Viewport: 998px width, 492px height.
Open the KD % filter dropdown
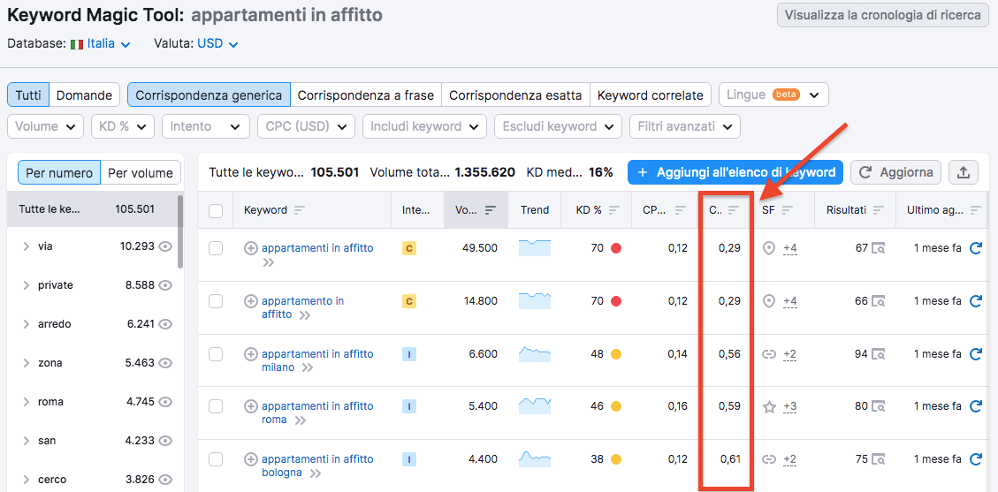(123, 126)
